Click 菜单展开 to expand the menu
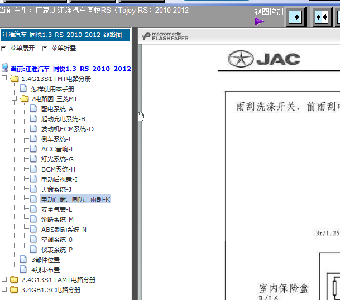This screenshot has width=340, height=300. 22,48
